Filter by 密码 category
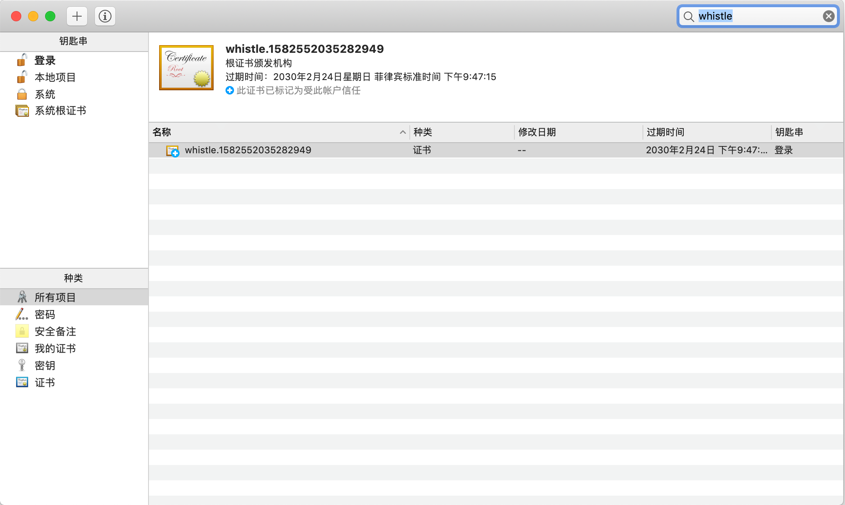Viewport: 845px width, 505px height. (45, 315)
